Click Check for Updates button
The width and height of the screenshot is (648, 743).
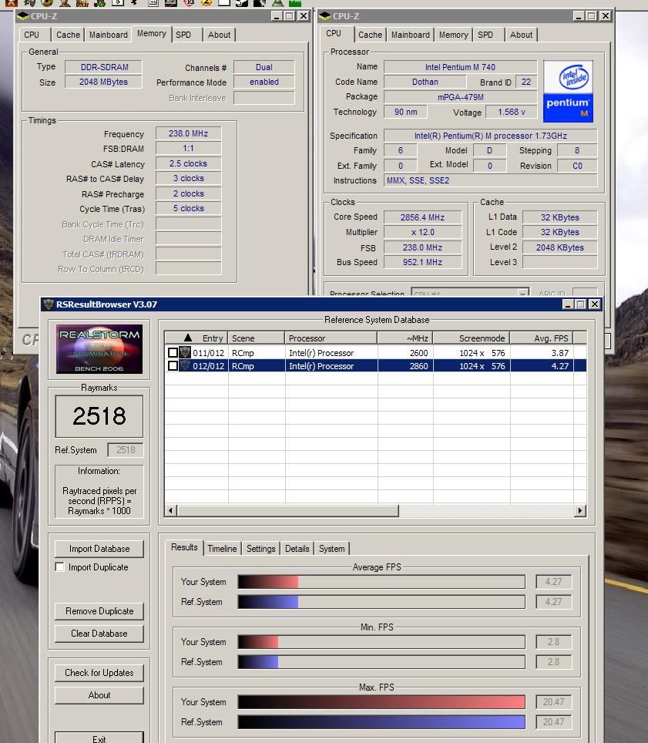point(99,673)
